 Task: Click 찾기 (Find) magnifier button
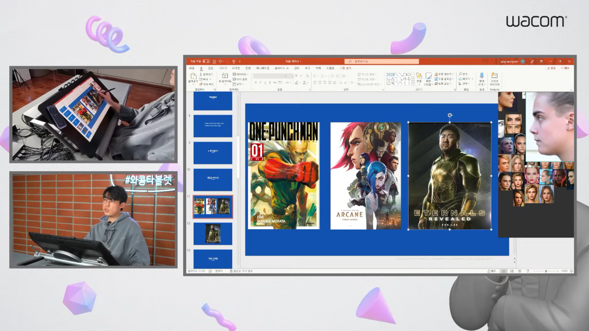(x=463, y=74)
